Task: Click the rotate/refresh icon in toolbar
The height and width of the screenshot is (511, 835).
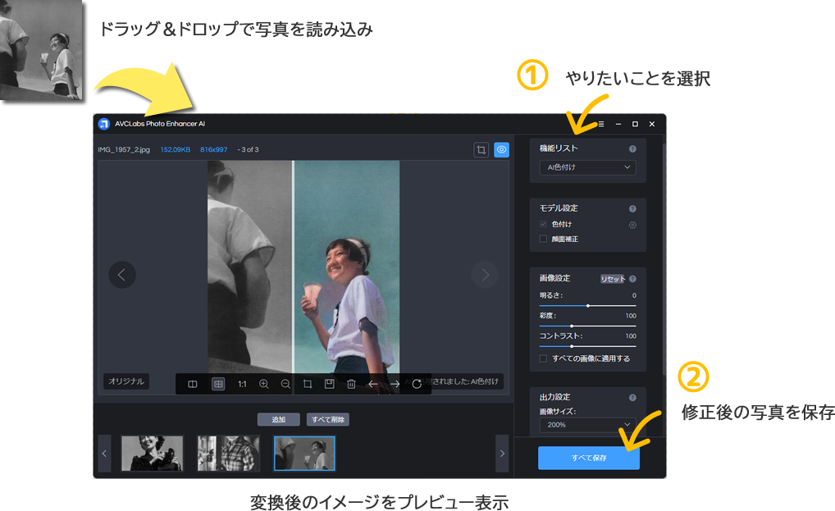Action: click(417, 384)
